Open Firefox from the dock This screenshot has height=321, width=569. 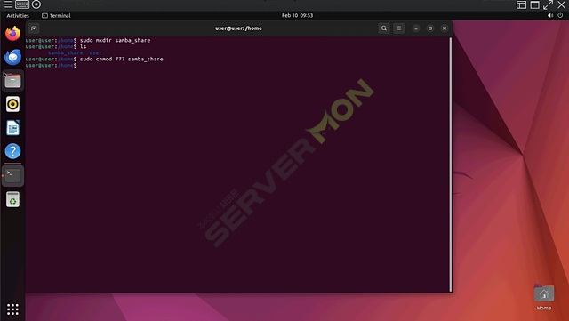pos(12,34)
